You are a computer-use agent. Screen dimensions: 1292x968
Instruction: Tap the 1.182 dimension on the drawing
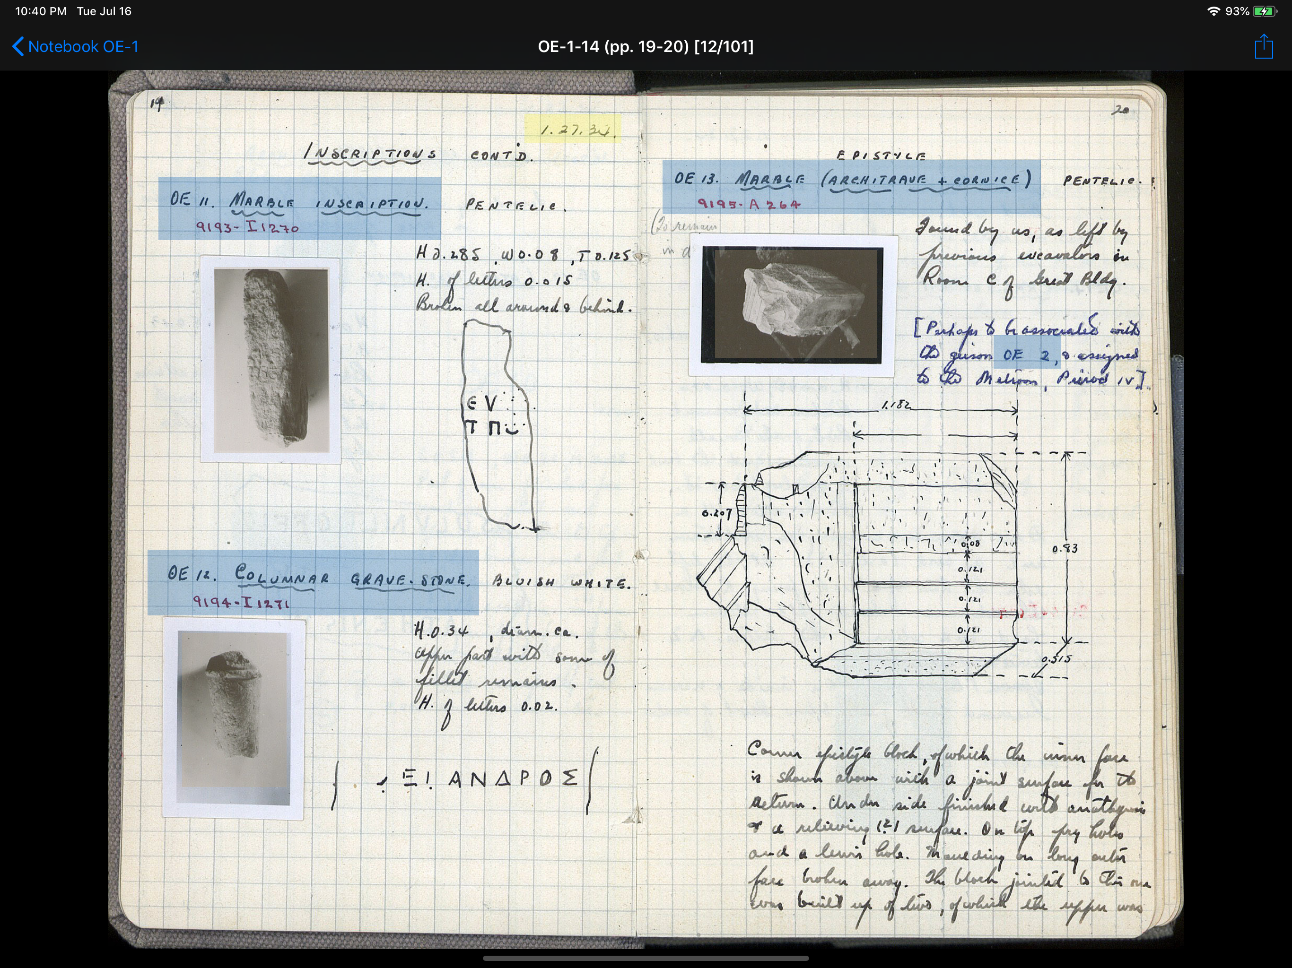895,405
